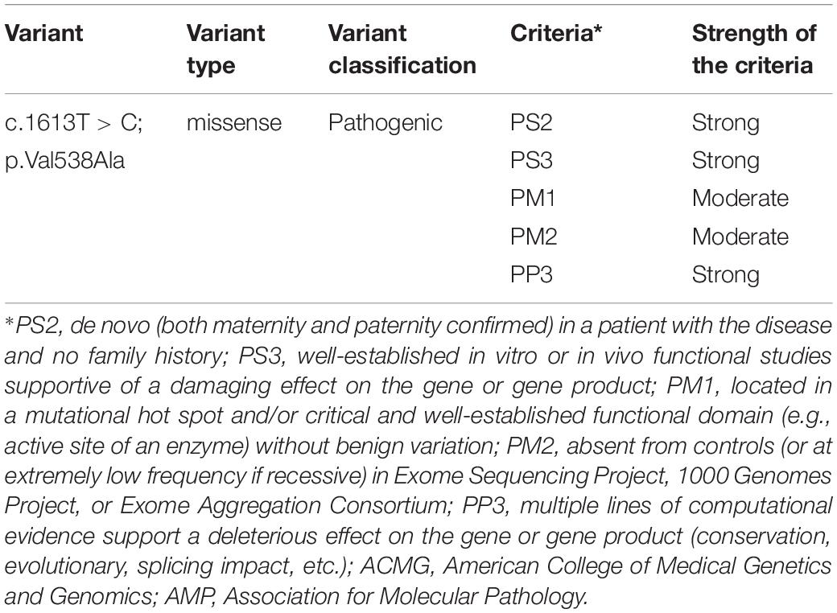Click the Strong value beside PP3
The image size is (837, 613).
[725, 275]
